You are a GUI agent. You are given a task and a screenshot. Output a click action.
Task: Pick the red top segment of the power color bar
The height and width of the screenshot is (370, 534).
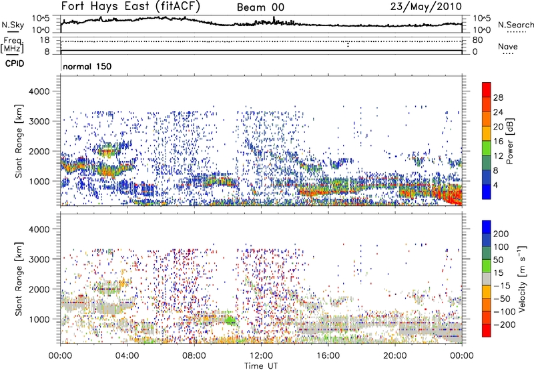487,89
